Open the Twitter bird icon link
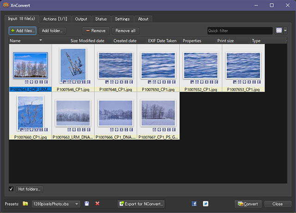The height and width of the screenshot is (213, 296). (x=205, y=204)
